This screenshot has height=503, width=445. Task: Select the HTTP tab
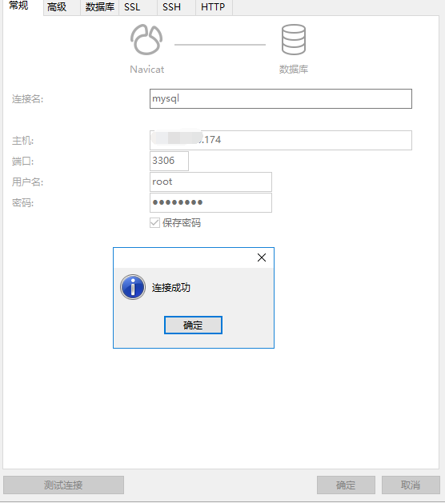[x=213, y=7]
